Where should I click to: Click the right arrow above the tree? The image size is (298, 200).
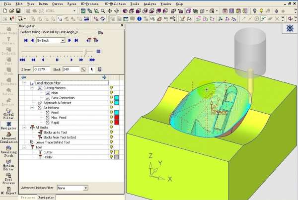pos(104,77)
